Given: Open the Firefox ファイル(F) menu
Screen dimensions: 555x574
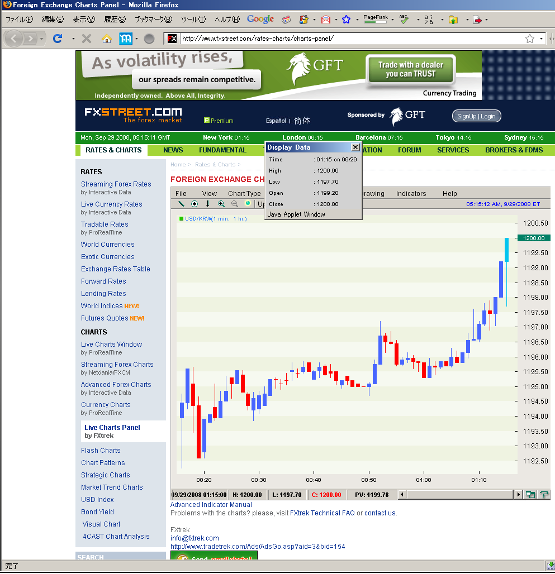Looking at the screenshot, I should pos(19,20).
